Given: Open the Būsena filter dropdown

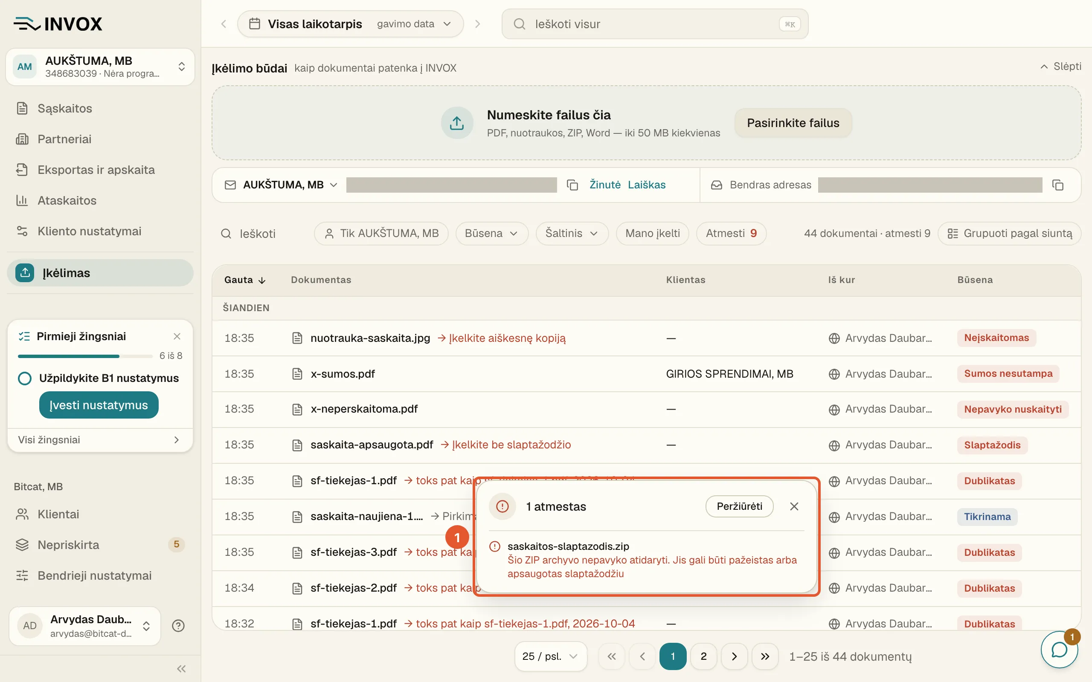Looking at the screenshot, I should pos(491,233).
